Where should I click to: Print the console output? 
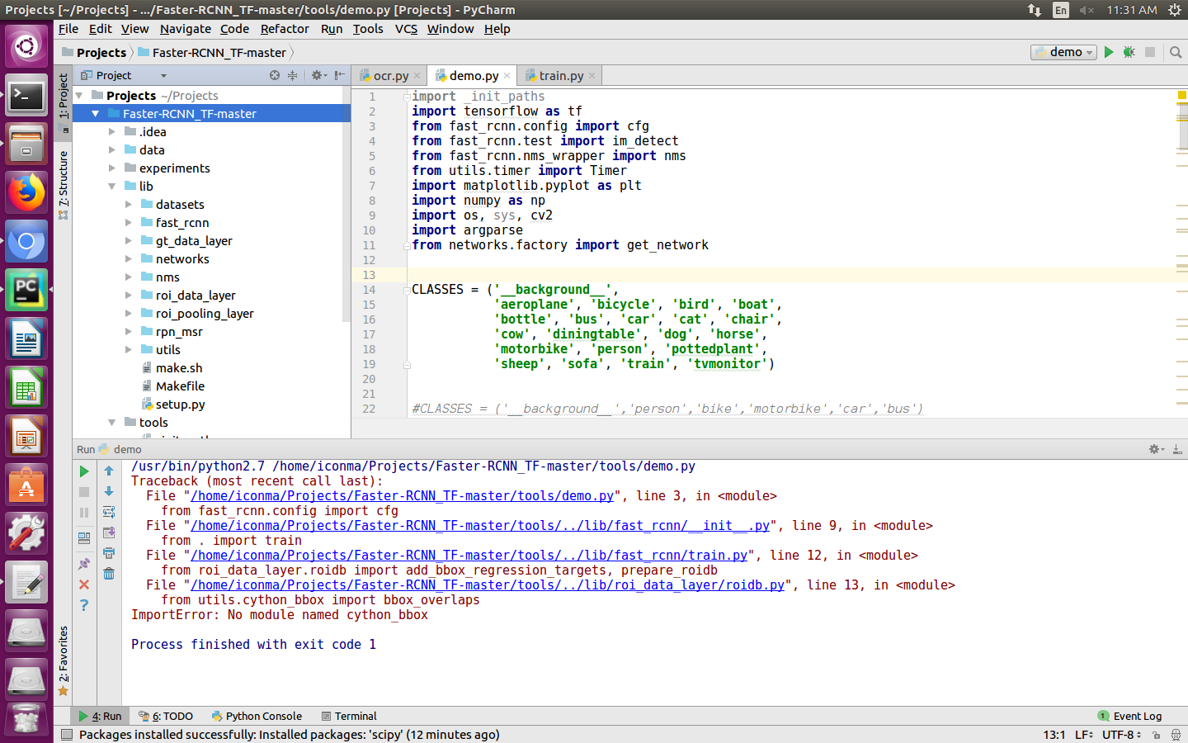pyautogui.click(x=109, y=553)
